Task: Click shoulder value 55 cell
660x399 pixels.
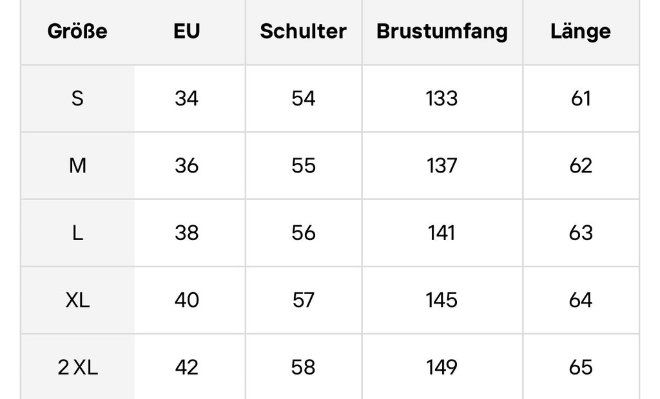Action: pos(303,166)
